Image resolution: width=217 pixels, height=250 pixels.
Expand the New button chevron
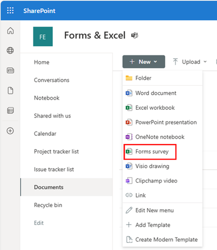tap(155, 62)
